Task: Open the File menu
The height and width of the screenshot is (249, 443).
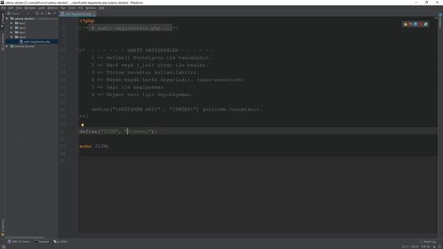Action: pos(3,8)
